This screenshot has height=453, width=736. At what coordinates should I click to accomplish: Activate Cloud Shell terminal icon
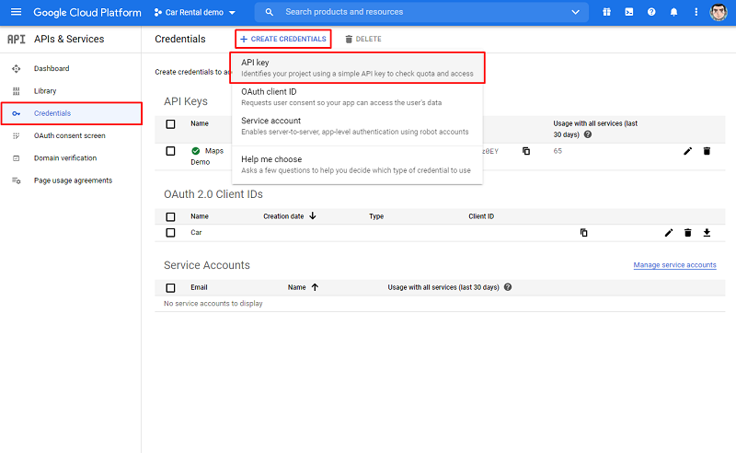tap(629, 12)
